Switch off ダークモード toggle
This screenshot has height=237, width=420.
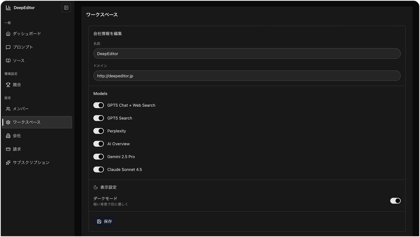tap(395, 201)
